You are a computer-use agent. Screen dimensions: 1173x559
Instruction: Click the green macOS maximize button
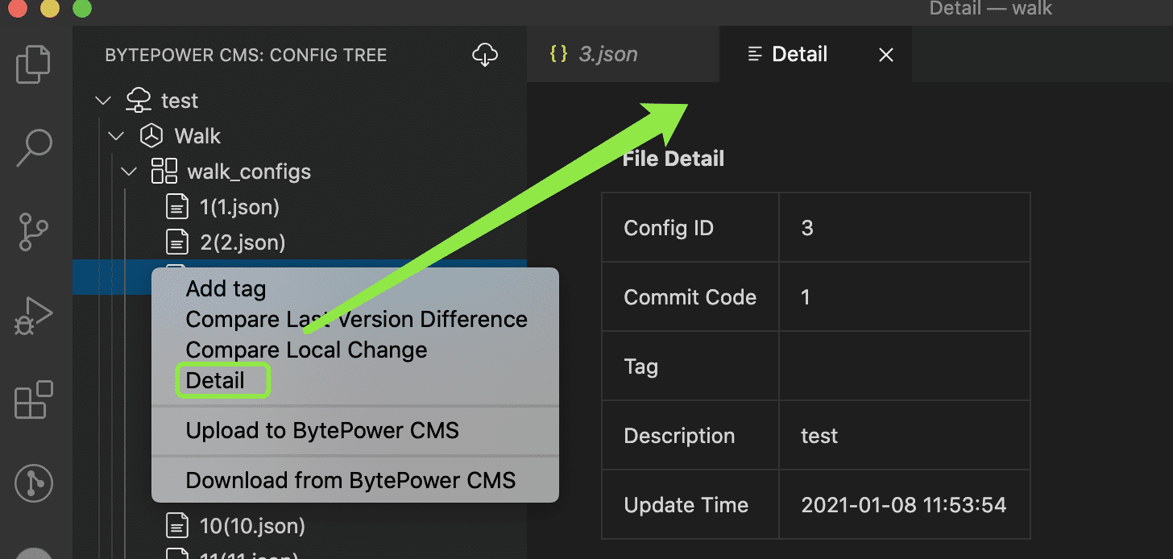click(82, 9)
